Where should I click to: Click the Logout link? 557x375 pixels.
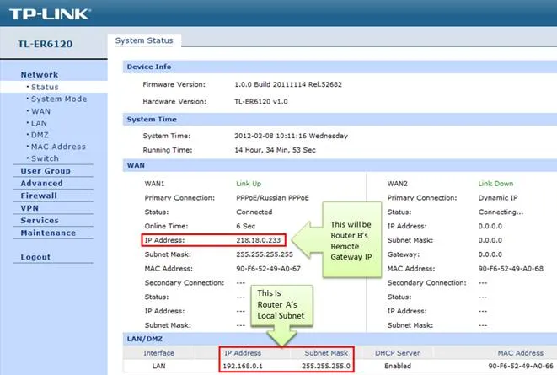click(35, 257)
